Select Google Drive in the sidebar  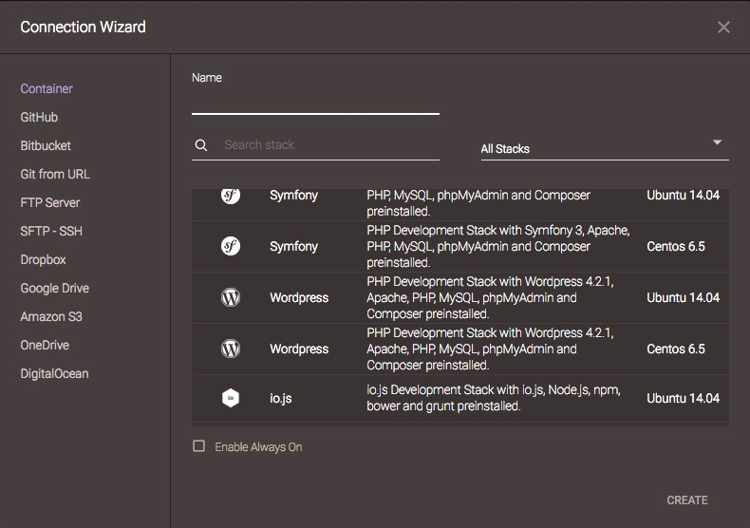[x=54, y=289]
